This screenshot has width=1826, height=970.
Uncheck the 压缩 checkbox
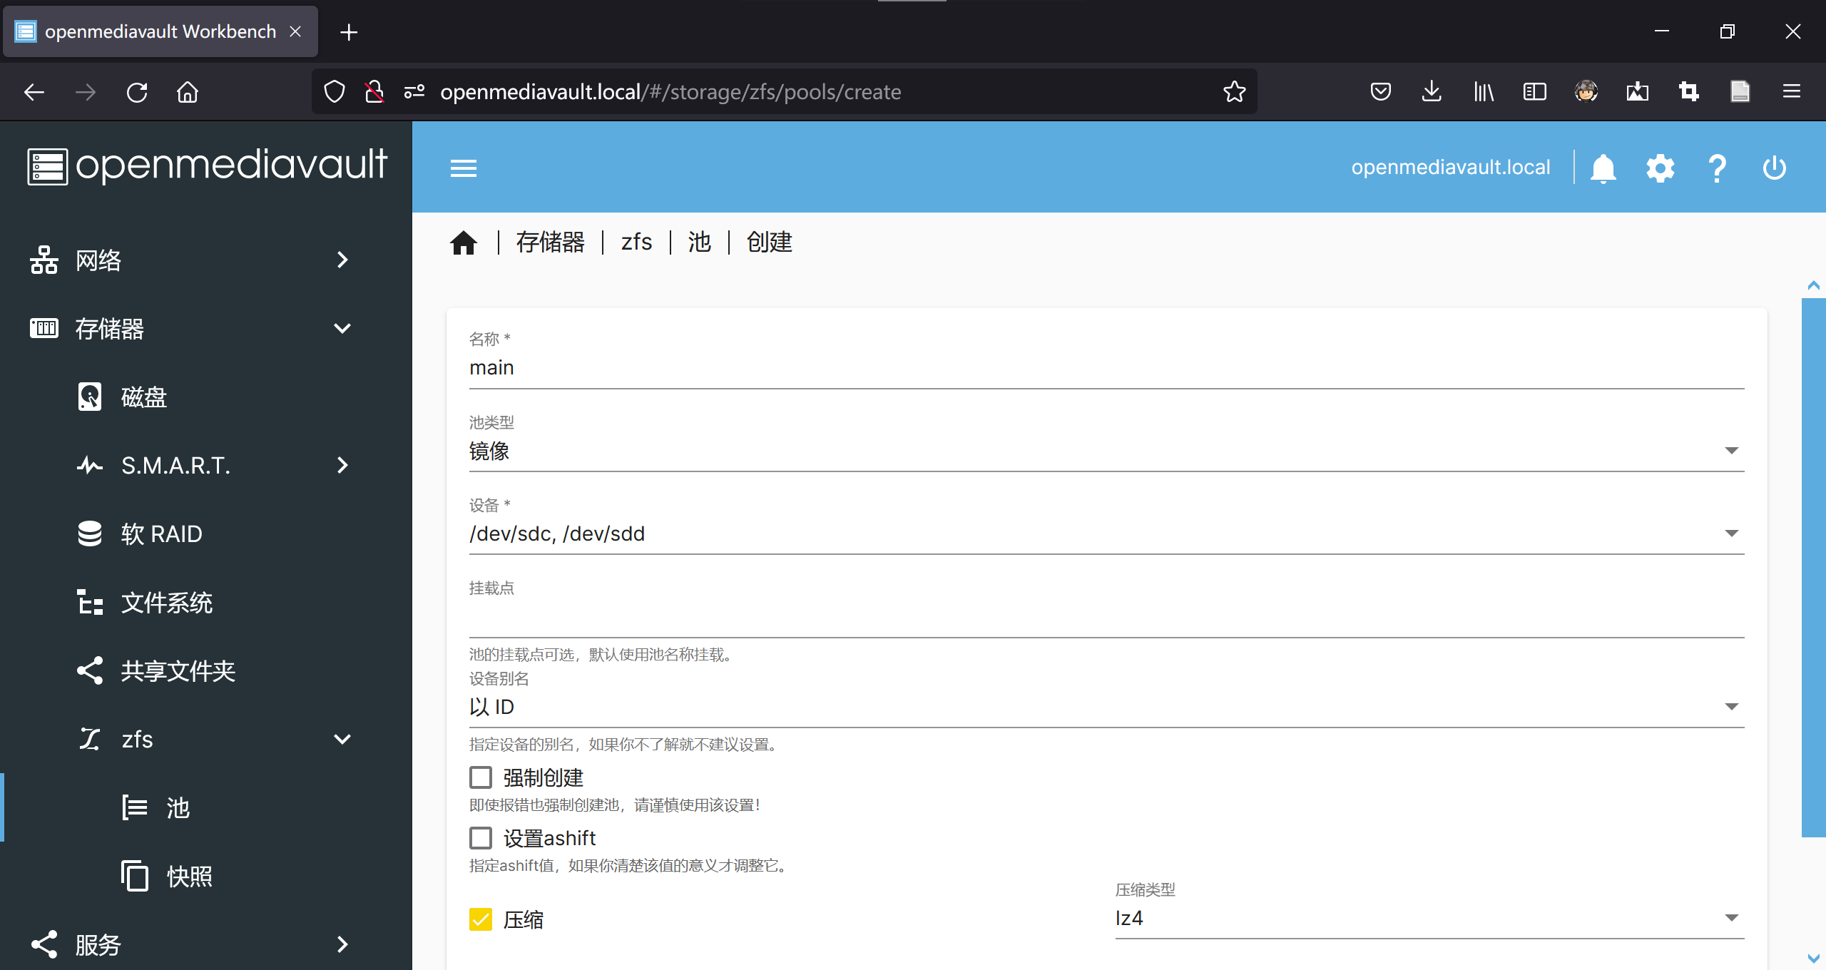pyautogui.click(x=481, y=919)
